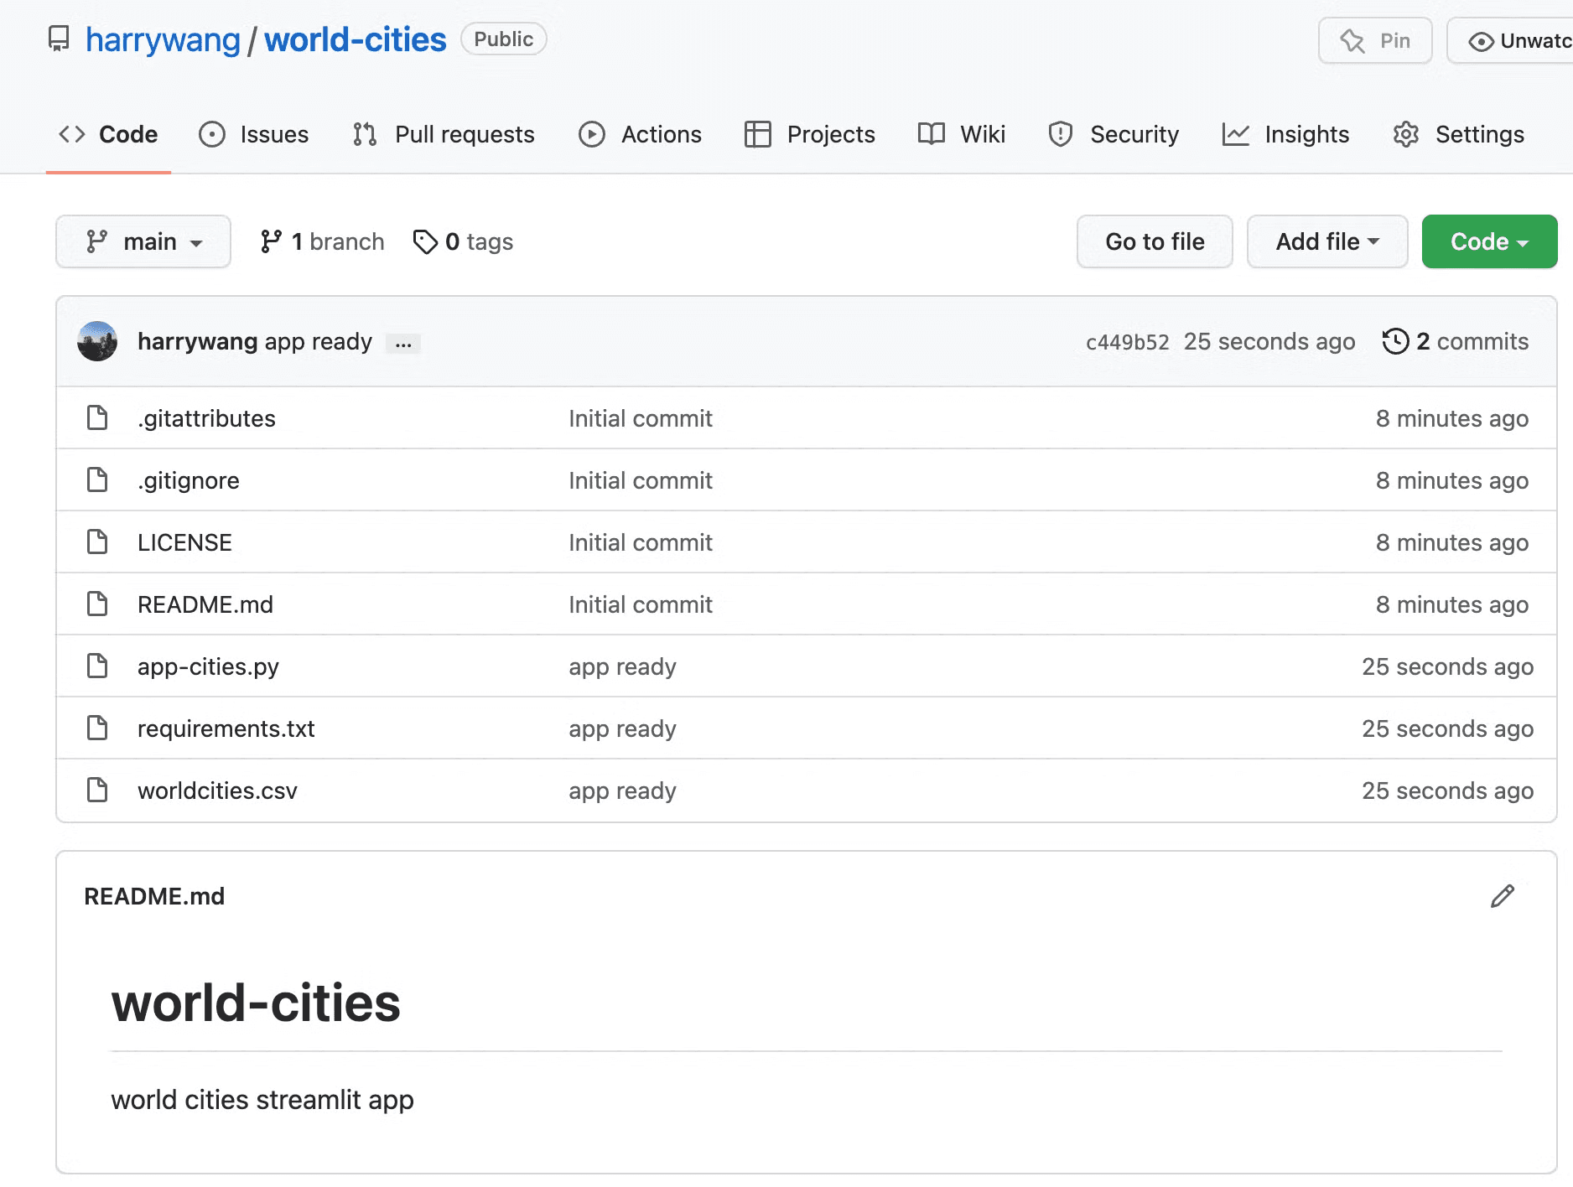This screenshot has width=1573, height=1187.
Task: Open the app ready commit message for worldcities.csv
Action: [622, 790]
